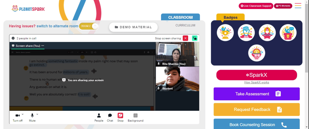Open call settings gear icon
Screen dimensions: 309x129
pos(13,38)
